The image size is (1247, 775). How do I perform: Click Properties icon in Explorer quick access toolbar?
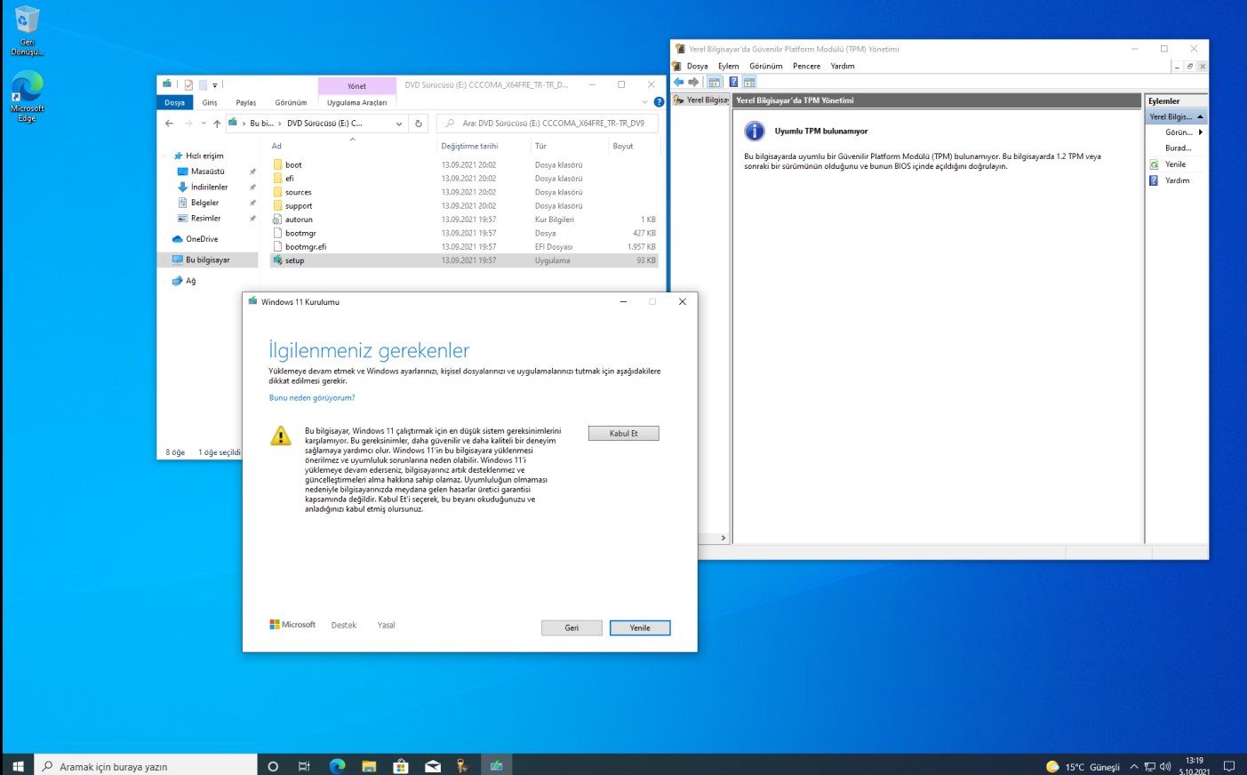[188, 85]
